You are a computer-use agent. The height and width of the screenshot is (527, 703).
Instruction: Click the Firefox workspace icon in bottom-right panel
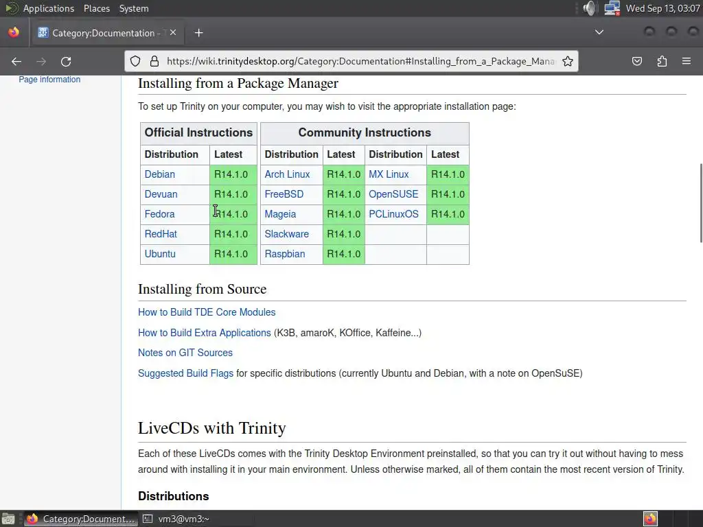click(650, 519)
